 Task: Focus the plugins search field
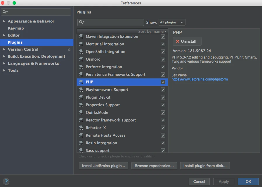coord(111,22)
